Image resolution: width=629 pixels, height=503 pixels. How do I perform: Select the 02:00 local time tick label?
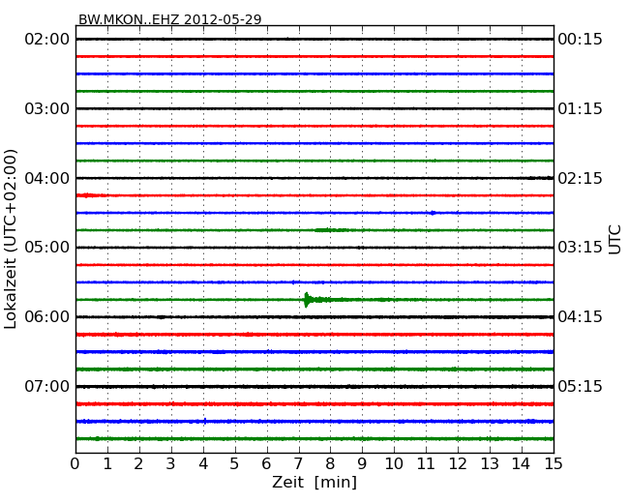tap(47, 40)
